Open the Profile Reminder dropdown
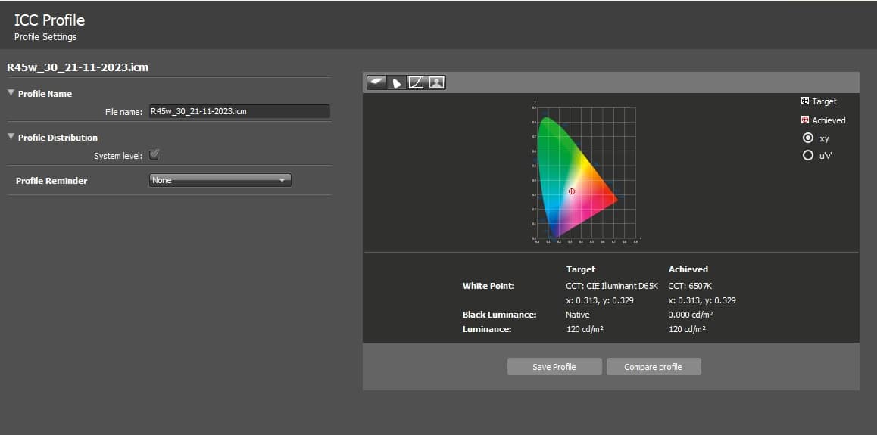The image size is (877, 435). [x=220, y=180]
